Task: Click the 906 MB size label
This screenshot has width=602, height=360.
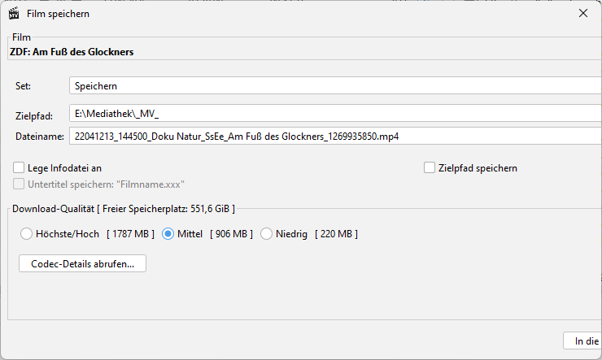Action: pyautogui.click(x=232, y=234)
